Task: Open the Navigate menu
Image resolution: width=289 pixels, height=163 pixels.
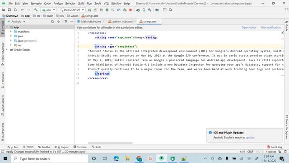Action: pyautogui.click(x=36, y=4)
